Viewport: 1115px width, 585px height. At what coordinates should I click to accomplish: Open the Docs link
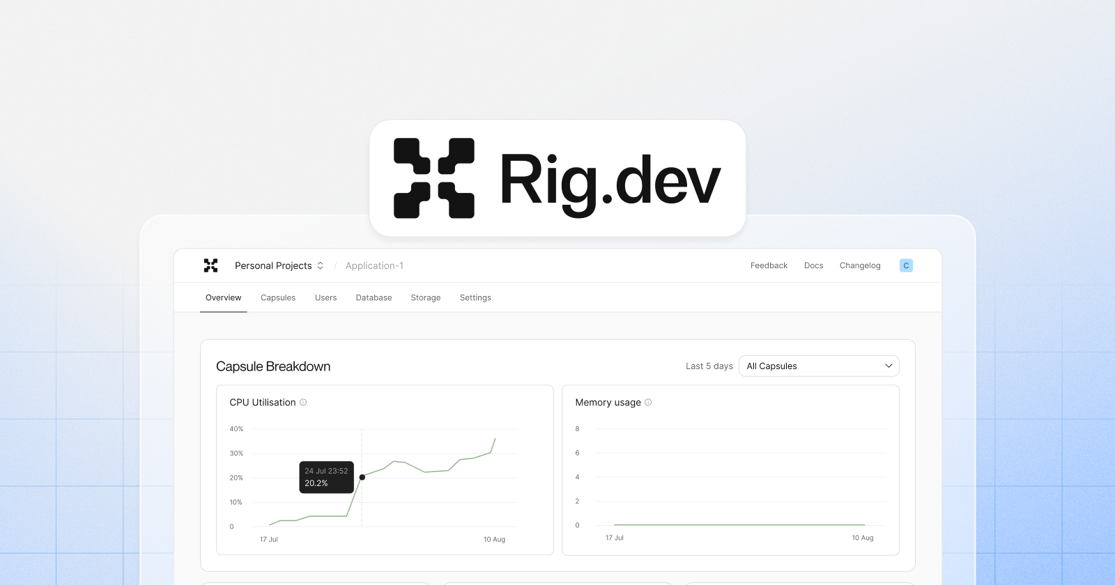click(x=813, y=265)
